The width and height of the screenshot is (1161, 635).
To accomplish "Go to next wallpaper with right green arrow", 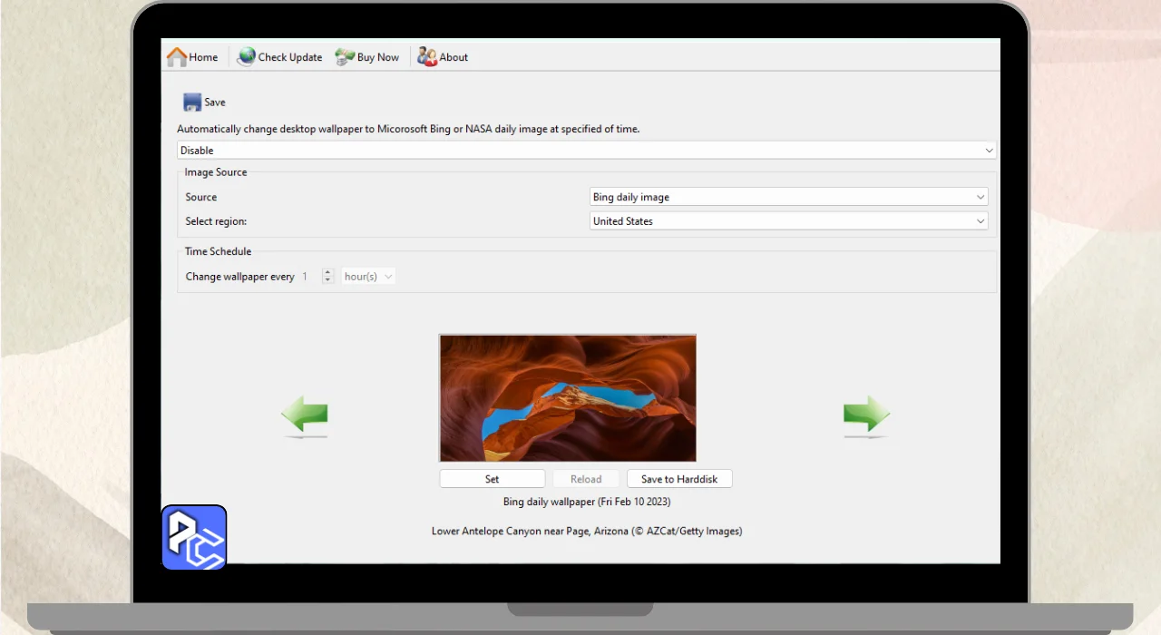I will pos(866,415).
